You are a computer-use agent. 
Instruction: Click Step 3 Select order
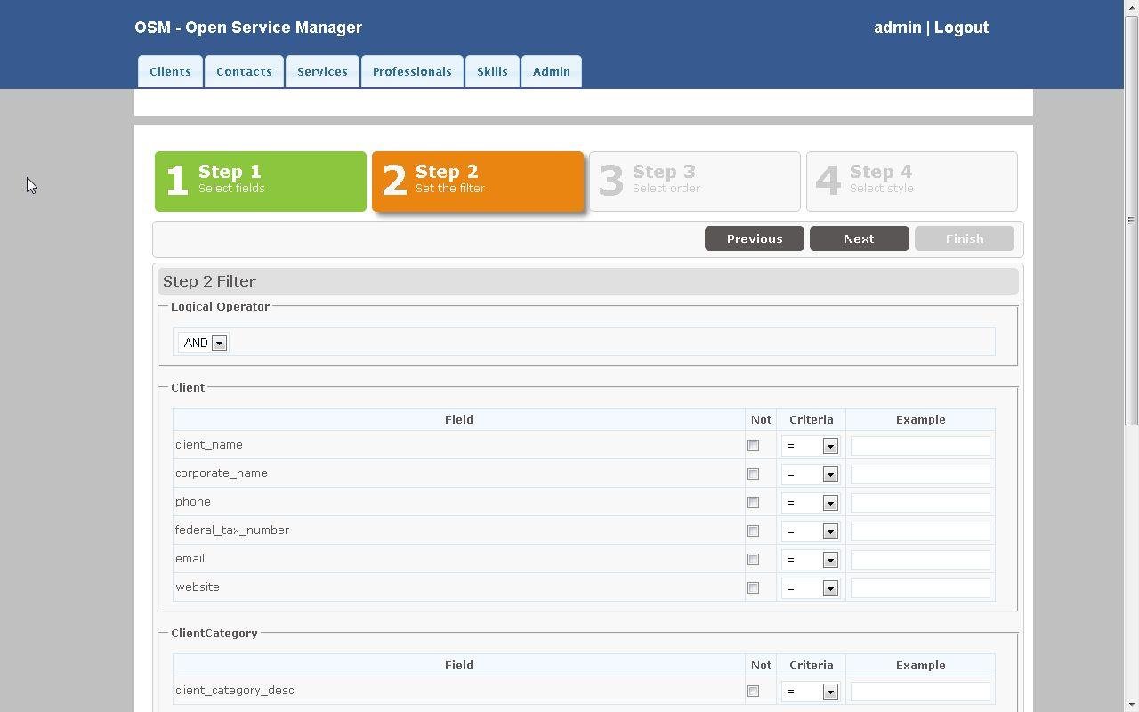[x=694, y=181]
